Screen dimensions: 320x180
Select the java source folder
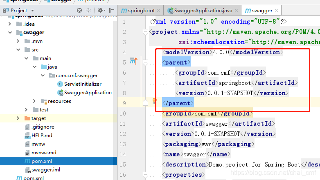(x=49, y=67)
